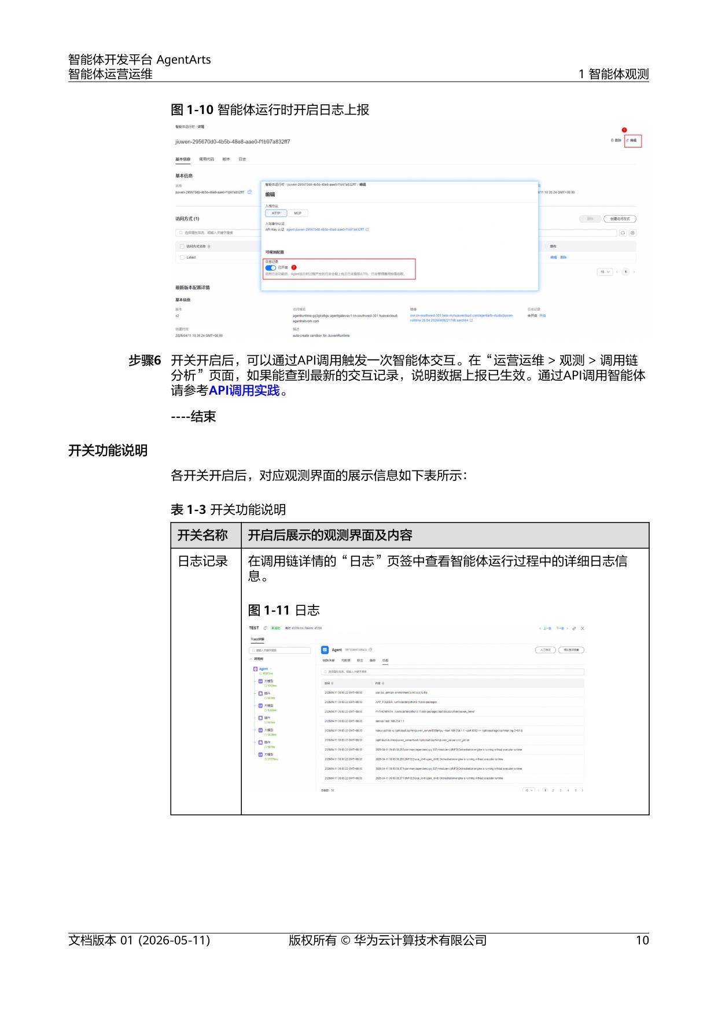Click 编辑 link in the Latest row

click(554, 258)
